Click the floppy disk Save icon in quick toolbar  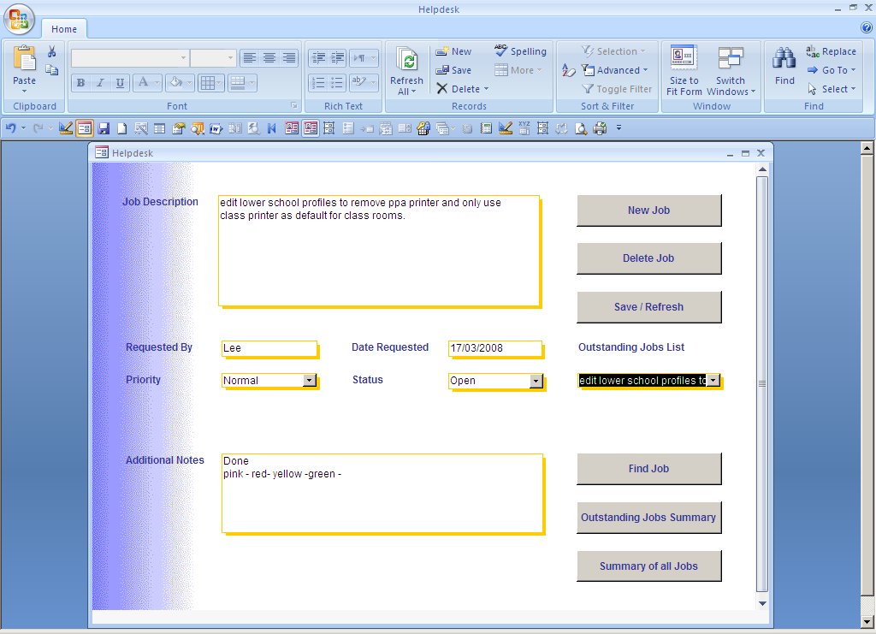(x=104, y=128)
